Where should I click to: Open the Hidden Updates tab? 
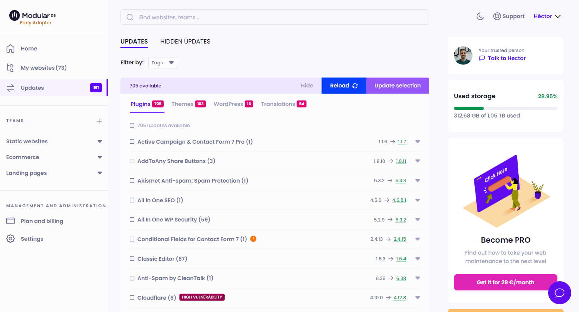185,42
